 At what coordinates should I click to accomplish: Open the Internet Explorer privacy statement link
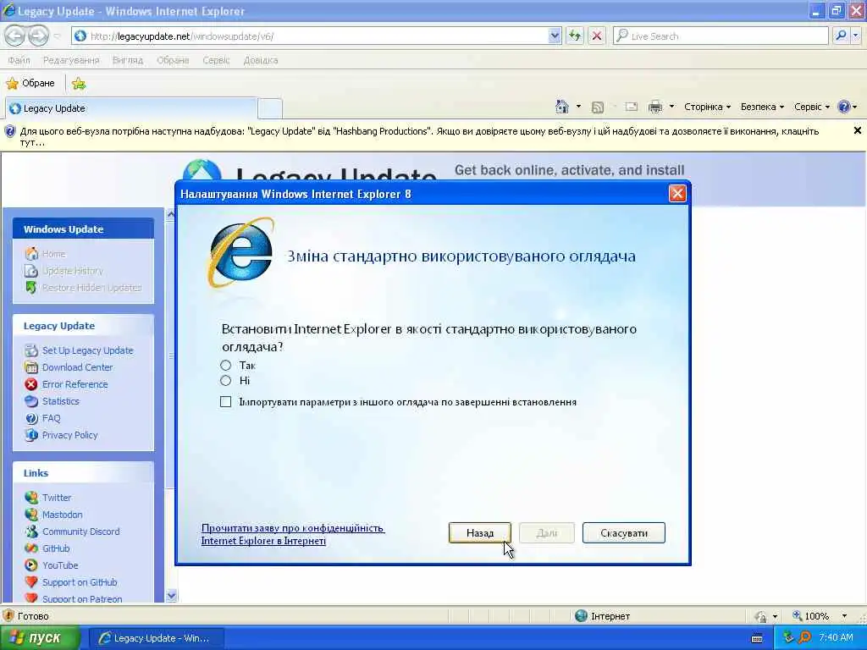point(292,535)
